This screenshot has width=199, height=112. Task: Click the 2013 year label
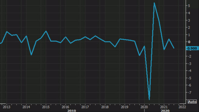coord(6,107)
